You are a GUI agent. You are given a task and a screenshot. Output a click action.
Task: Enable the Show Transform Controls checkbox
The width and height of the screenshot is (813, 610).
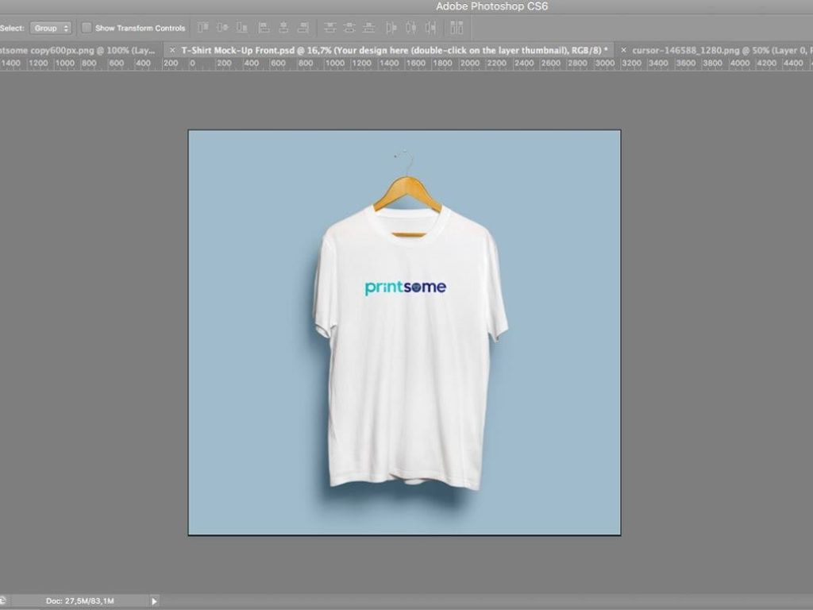tap(87, 28)
